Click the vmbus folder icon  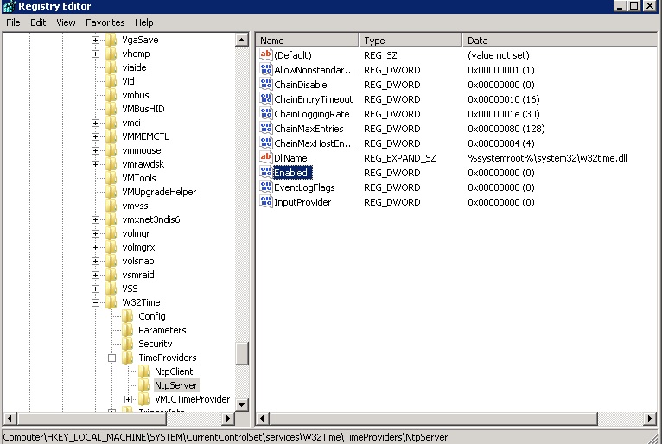pos(111,95)
